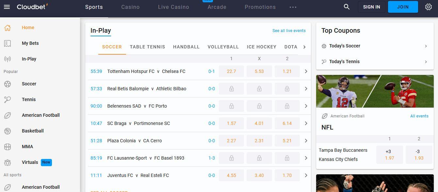Image resolution: width=438 pixels, height=192 pixels.
Task: Click the Cloudbet logo
Action: coord(32,7)
